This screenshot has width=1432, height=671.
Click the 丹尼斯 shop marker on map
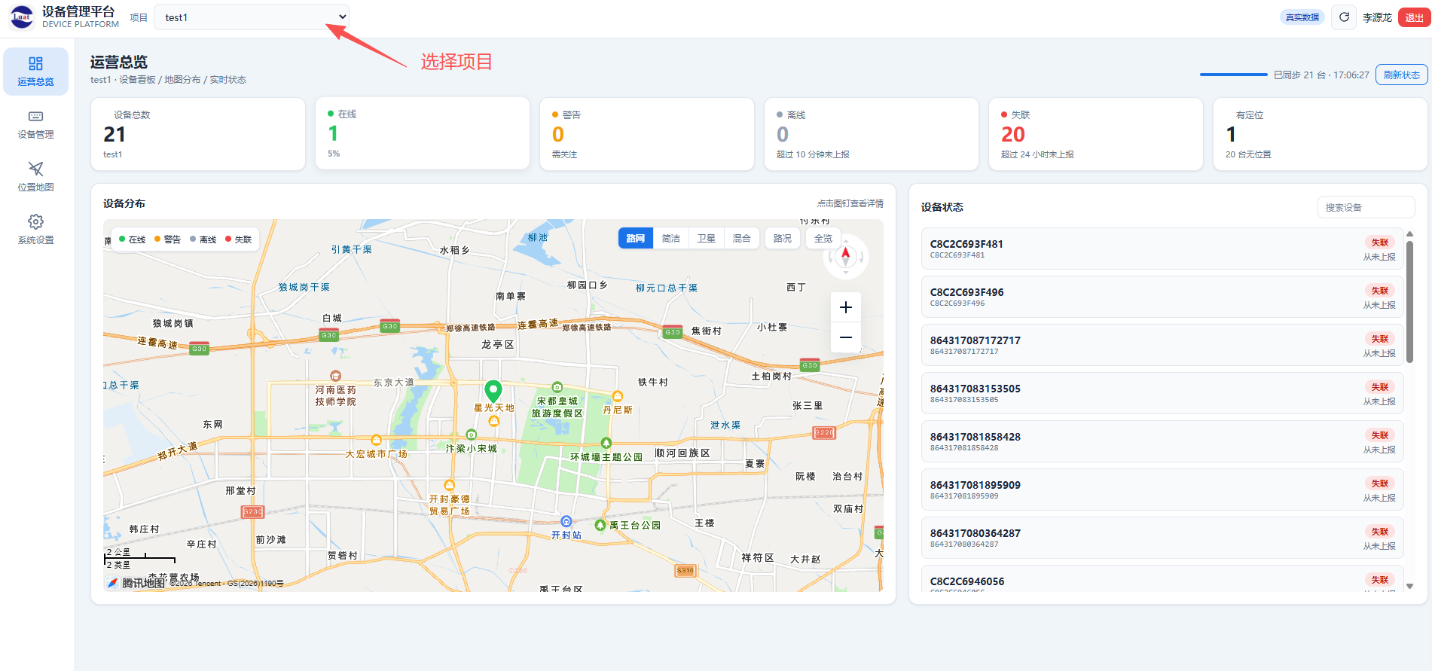point(618,396)
